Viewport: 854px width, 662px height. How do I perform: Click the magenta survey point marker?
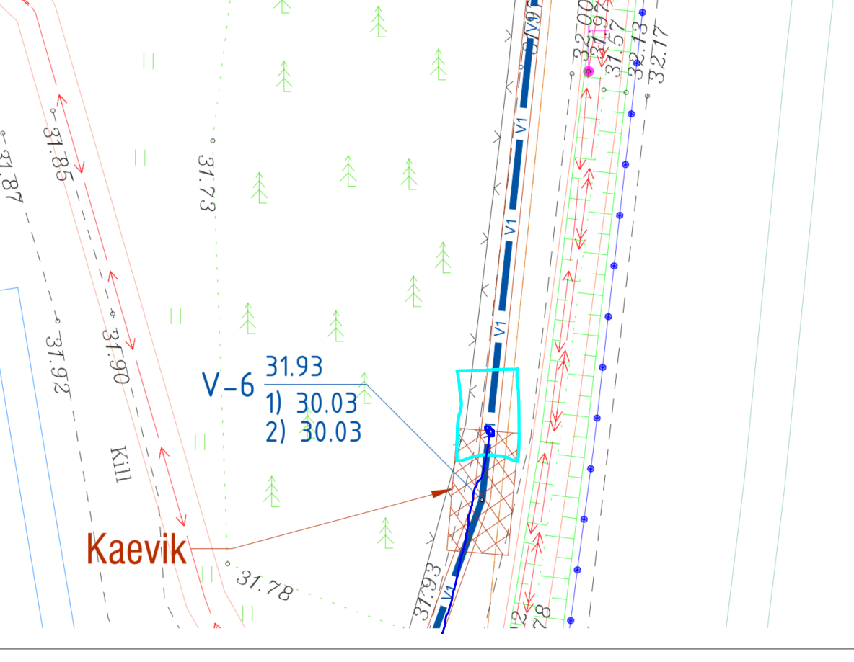click(x=589, y=71)
